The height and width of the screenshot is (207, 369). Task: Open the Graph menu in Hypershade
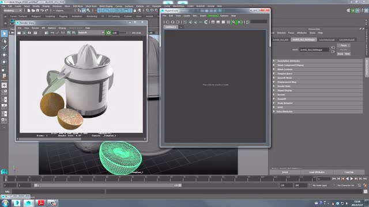pyautogui.click(x=203, y=16)
